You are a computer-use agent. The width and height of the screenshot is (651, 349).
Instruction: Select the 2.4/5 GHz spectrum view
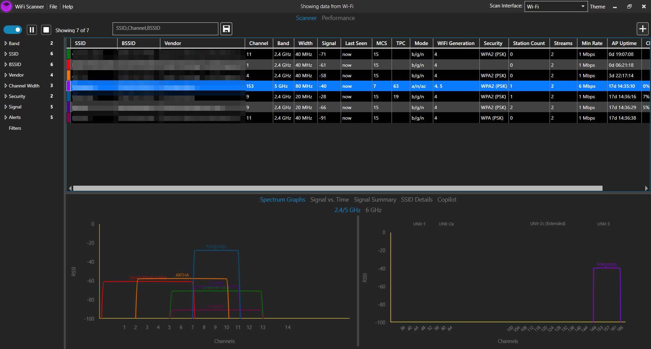[348, 210]
